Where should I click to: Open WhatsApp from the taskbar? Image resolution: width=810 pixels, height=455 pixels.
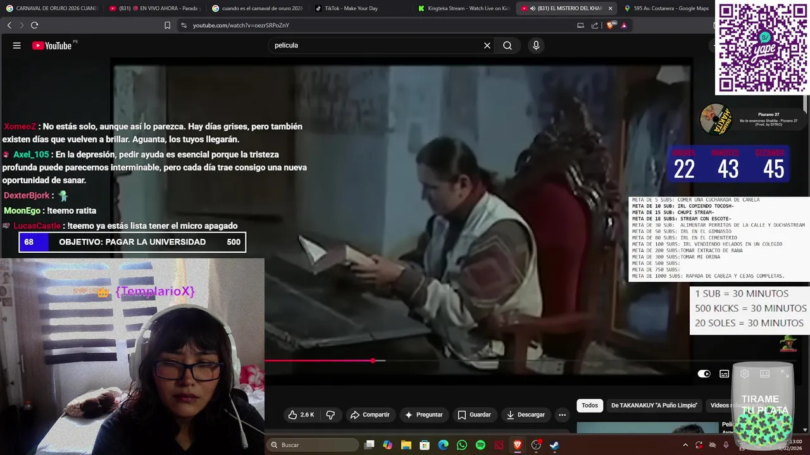462,445
